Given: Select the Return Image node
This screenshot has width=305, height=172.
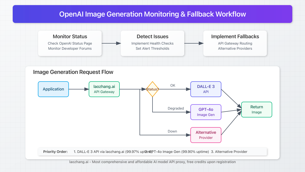Looking at the screenshot, I should (257, 110).
